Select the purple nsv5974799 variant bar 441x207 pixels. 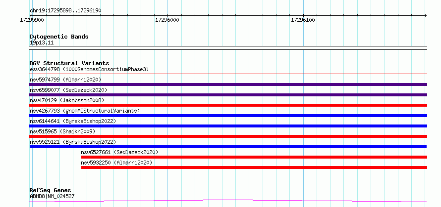click(x=228, y=84)
